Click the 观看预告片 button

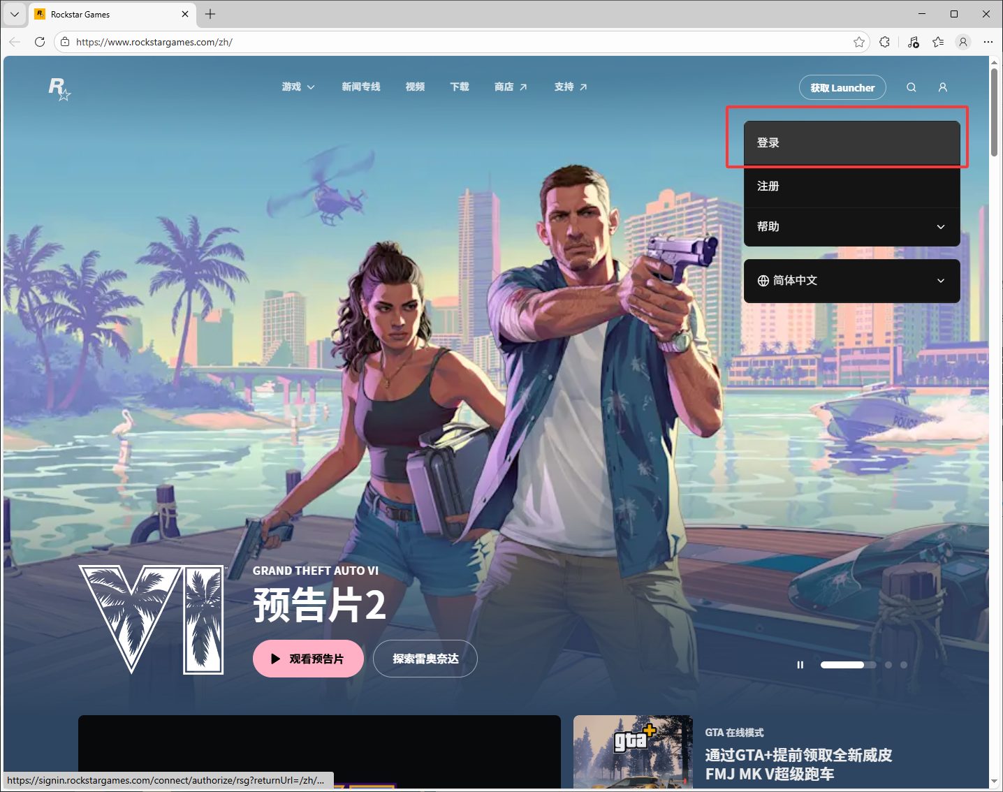click(x=308, y=659)
